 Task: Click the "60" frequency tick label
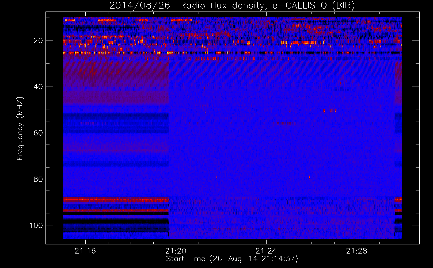pyautogui.click(x=38, y=133)
